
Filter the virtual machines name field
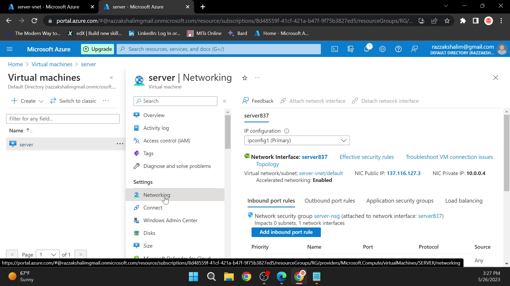pos(63,118)
